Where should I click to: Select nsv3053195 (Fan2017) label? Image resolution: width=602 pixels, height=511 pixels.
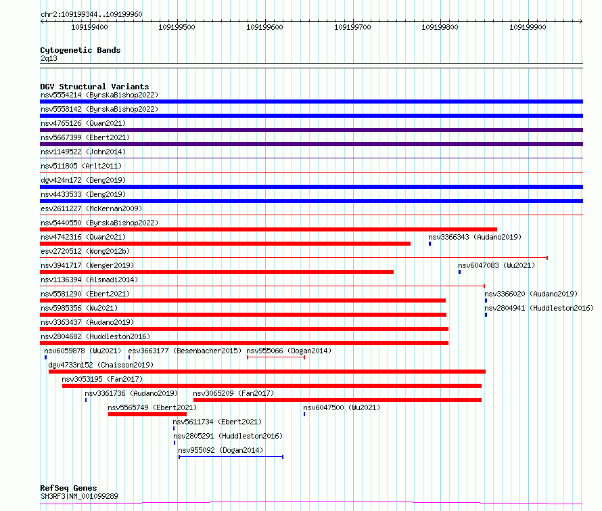(102, 379)
